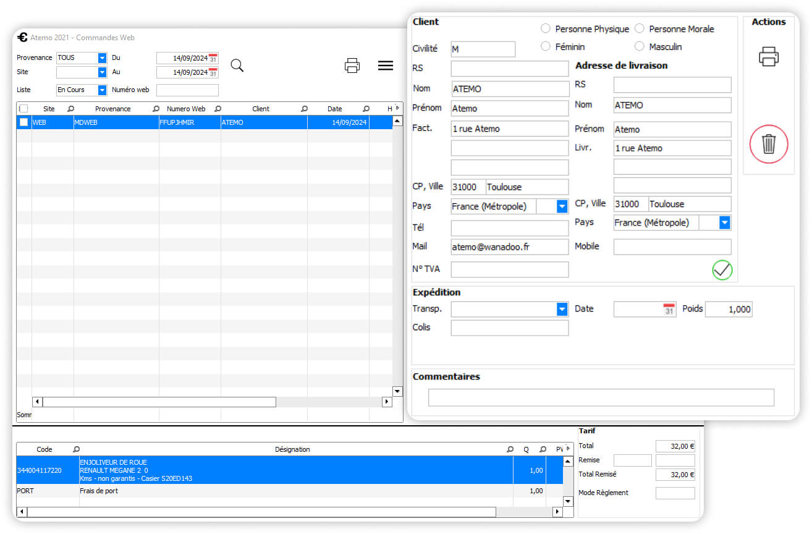Select the MDWEB provenance cell
The width and height of the screenshot is (812, 534).
116,122
